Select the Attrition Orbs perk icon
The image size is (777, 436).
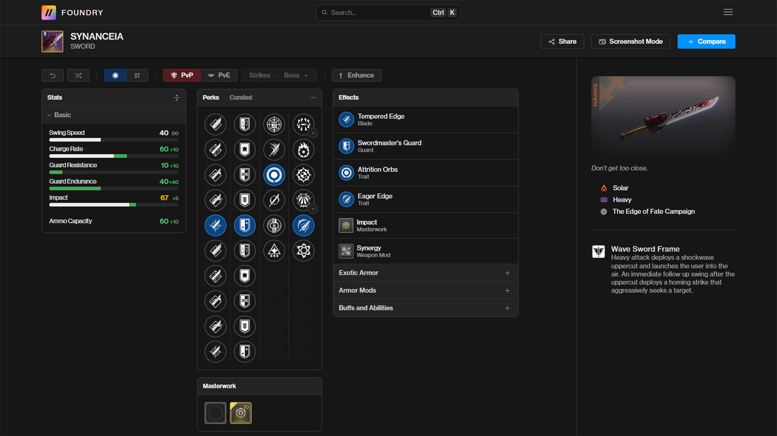(x=274, y=175)
